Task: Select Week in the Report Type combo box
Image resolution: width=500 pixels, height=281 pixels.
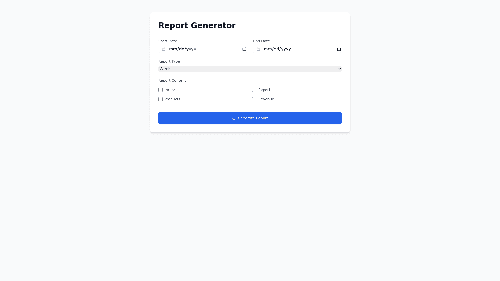Action: [x=250, y=69]
